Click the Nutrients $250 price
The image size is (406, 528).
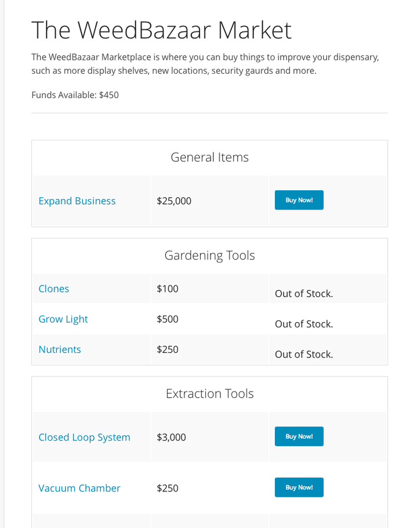168,349
